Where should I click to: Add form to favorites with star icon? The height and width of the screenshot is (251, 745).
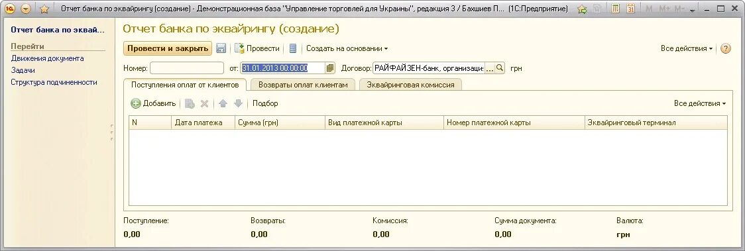[x=44, y=9]
